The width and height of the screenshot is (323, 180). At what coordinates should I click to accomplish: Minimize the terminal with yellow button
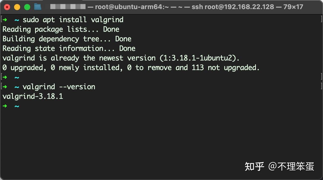click(17, 7)
